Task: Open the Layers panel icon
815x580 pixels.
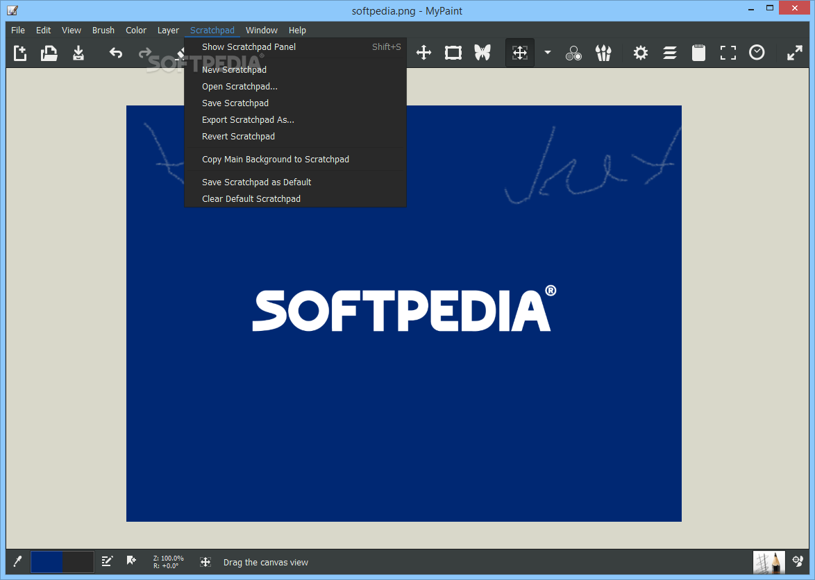Action: (670, 53)
